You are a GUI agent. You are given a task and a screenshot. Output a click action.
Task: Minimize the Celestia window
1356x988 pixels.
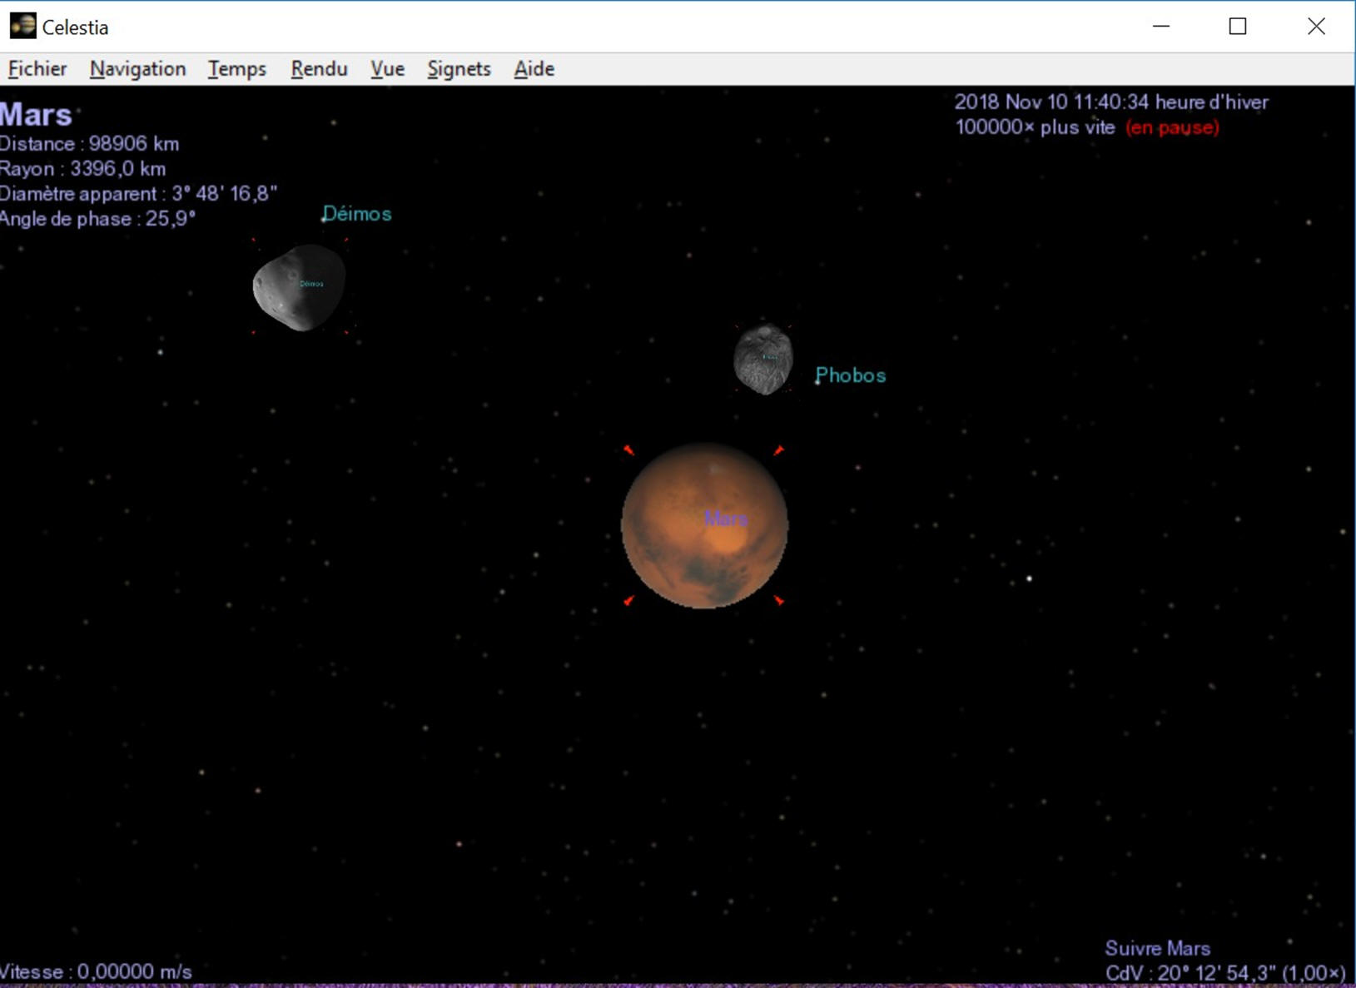pyautogui.click(x=1161, y=27)
